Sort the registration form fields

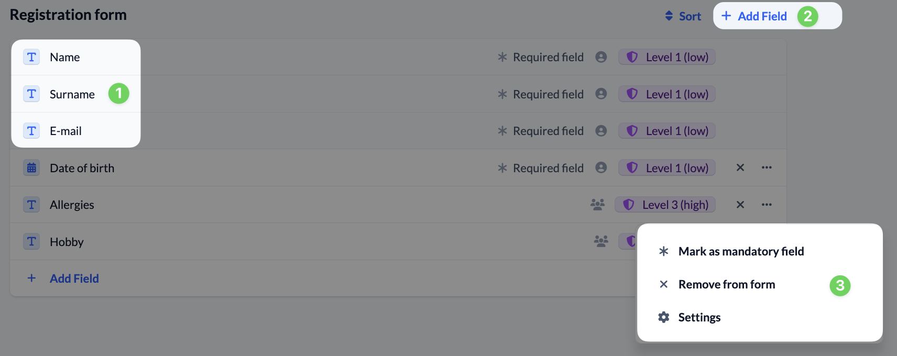click(683, 16)
